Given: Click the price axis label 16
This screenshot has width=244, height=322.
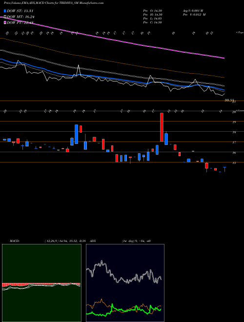Looking at the screenshot, I should coord(234,153).
